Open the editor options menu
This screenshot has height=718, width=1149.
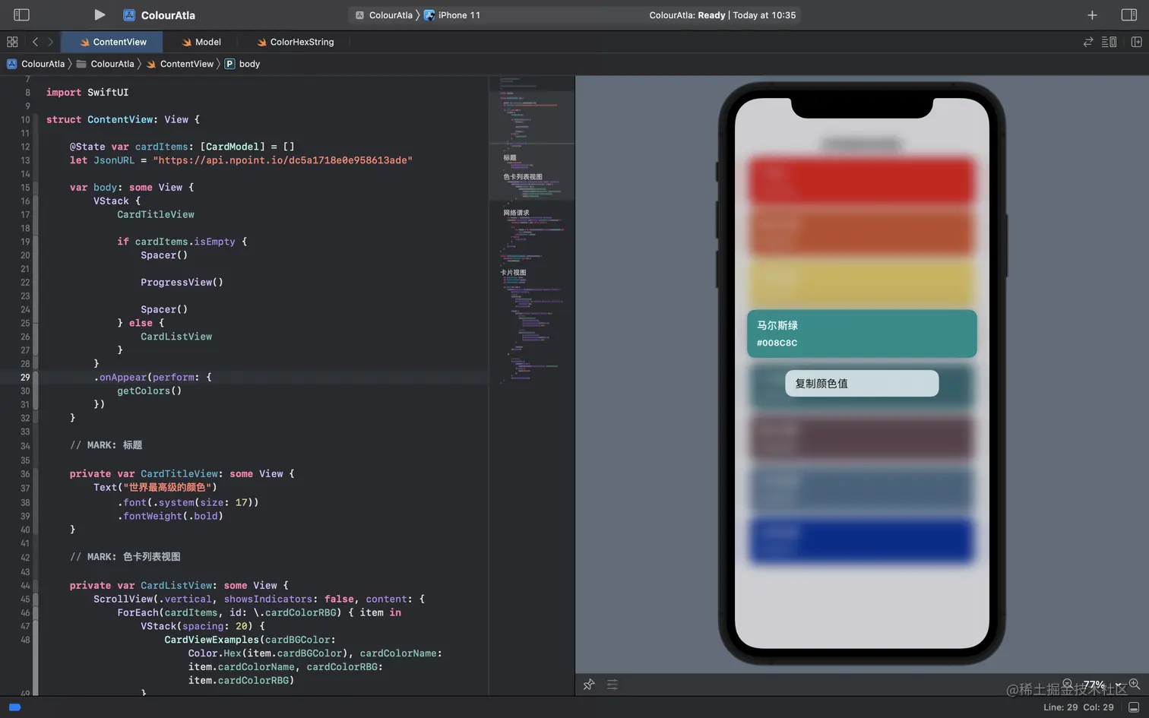(1109, 42)
